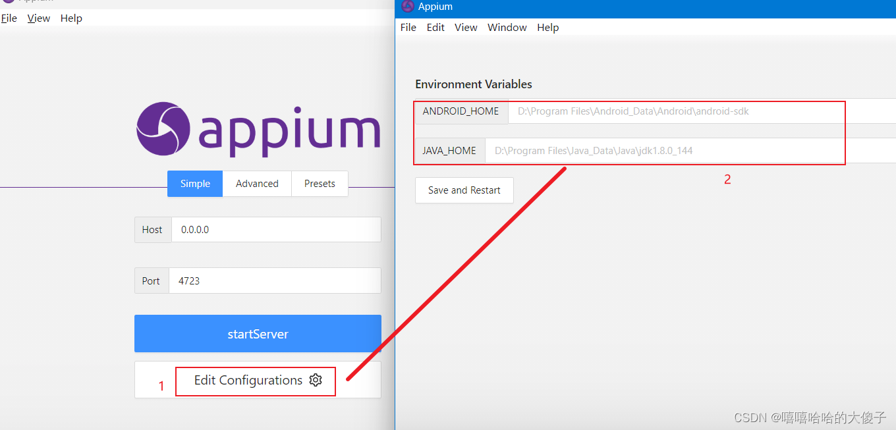Screen dimensions: 896x430
Task: Click the ANDROID_HOME path field
Action: click(x=702, y=111)
